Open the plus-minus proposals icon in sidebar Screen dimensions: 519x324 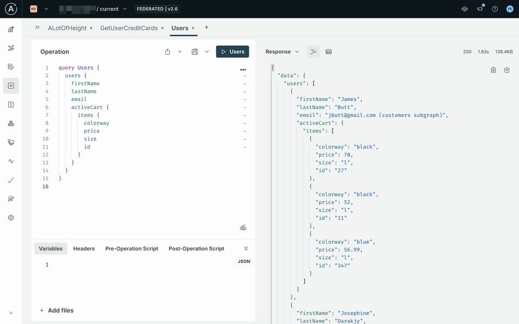(x=11, y=104)
